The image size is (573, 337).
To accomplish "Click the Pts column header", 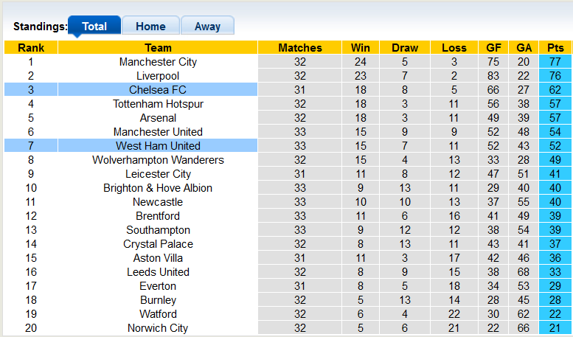I will coord(555,48).
